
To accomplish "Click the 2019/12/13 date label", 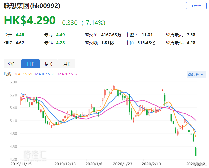I will tap(65, 164).
